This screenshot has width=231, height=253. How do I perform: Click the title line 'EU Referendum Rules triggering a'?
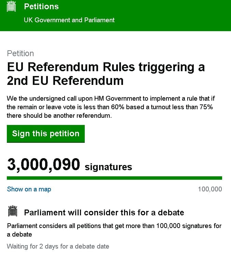click(106, 67)
